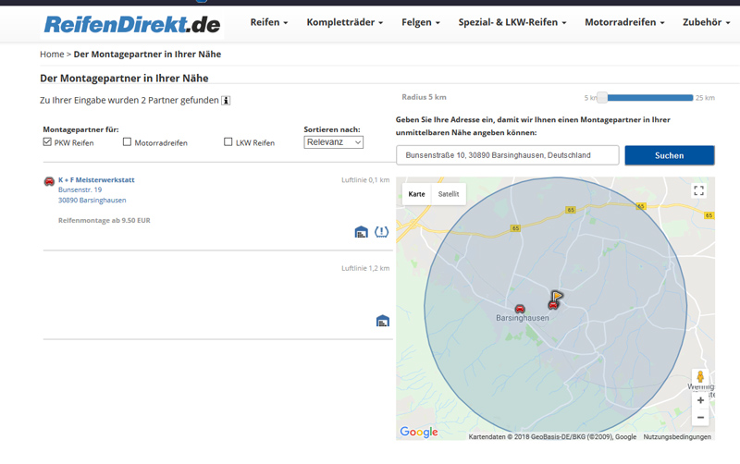
Task: Click the radius slider handle
Action: (602, 98)
